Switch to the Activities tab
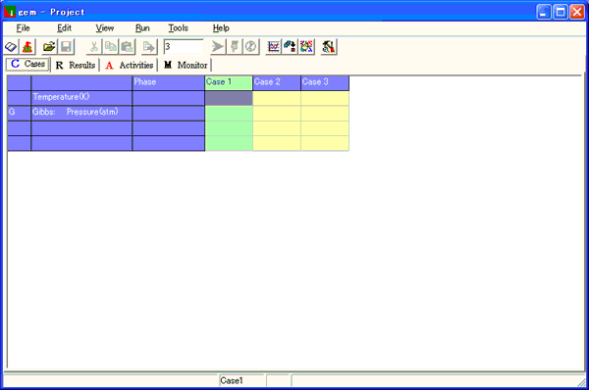Viewport: 589px width, 390px height. coord(130,66)
